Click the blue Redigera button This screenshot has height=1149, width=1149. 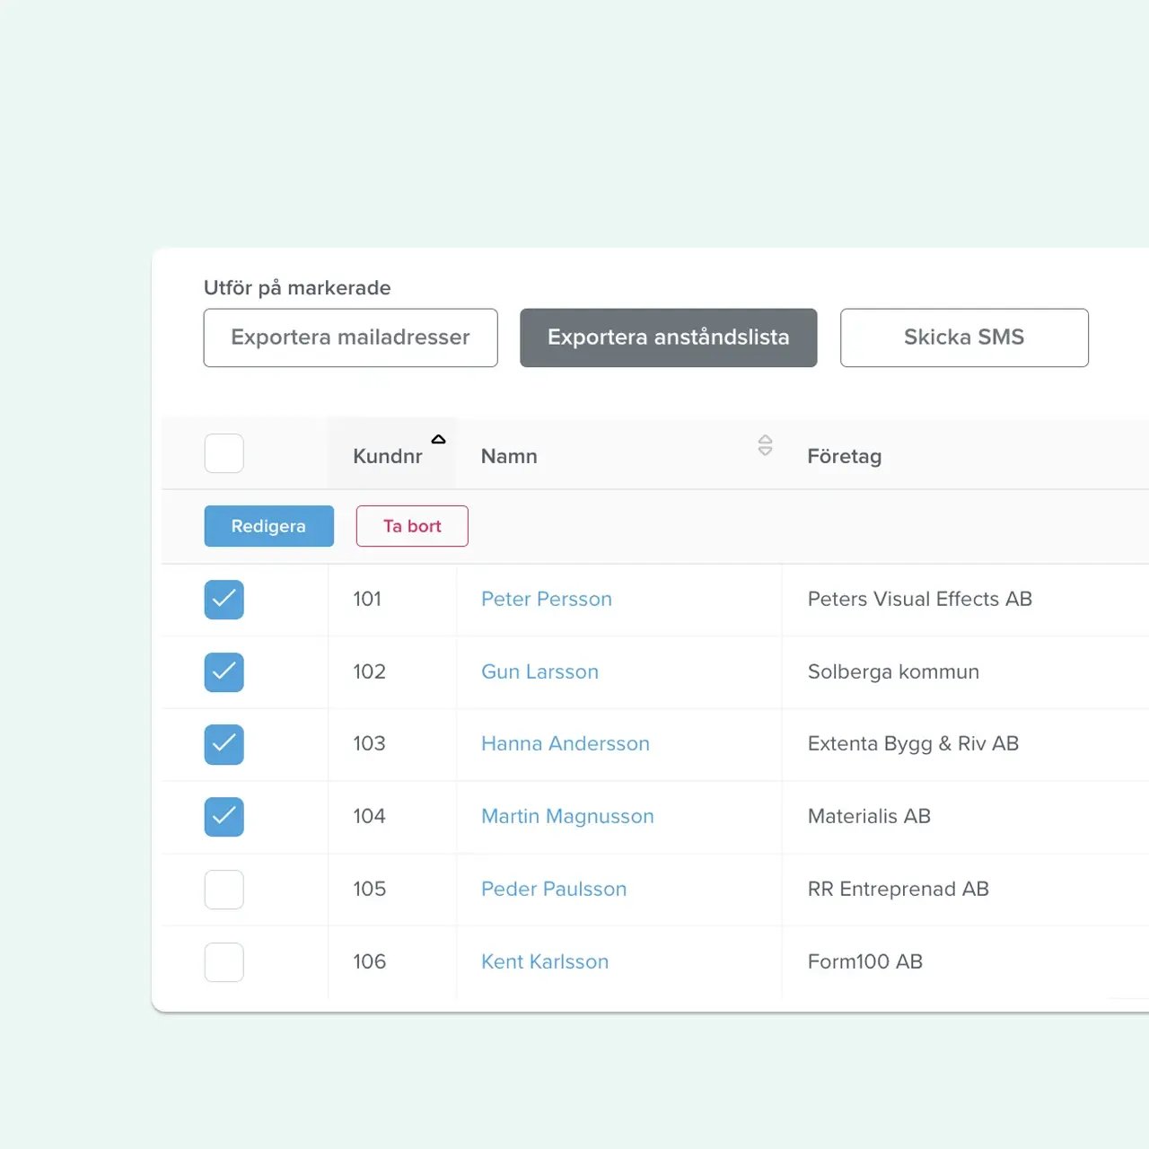[x=268, y=526]
